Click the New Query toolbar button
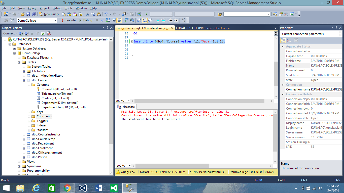344x193 pixels. pos(49,14)
